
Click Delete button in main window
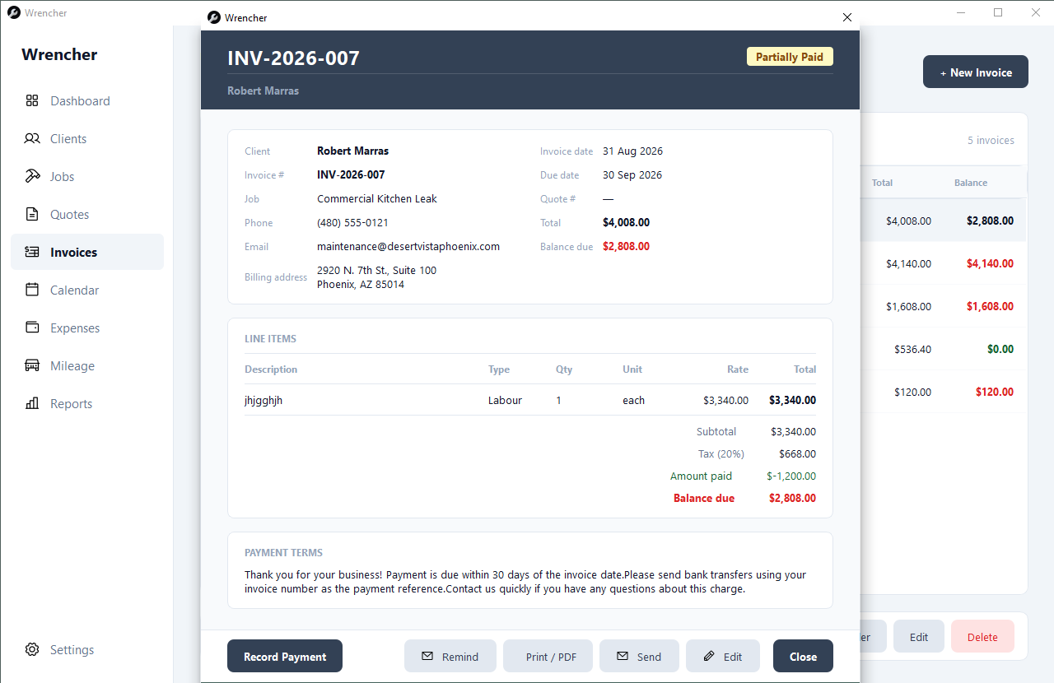[982, 637]
